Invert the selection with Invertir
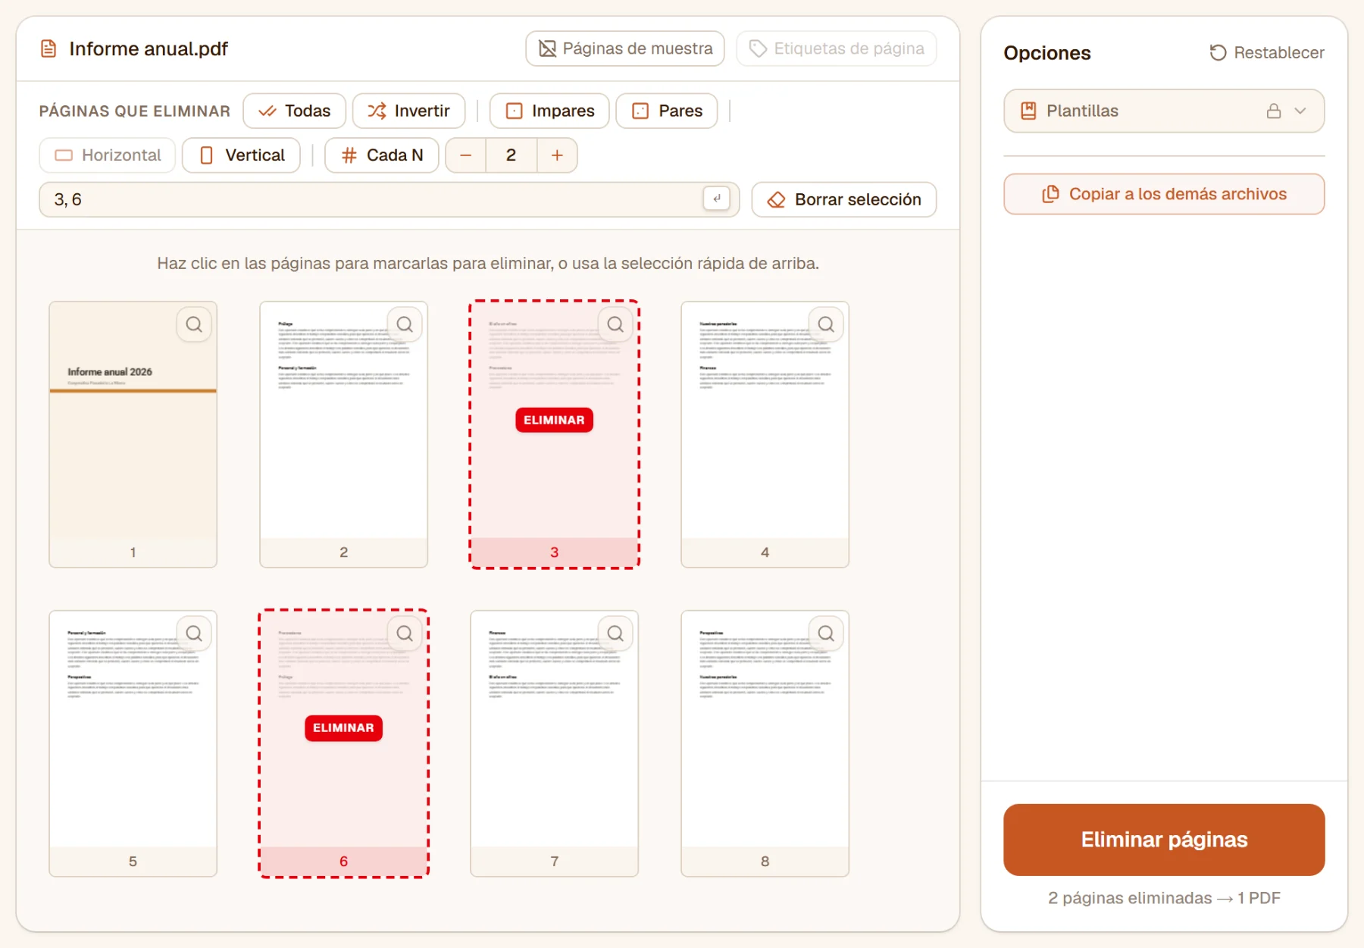This screenshot has width=1364, height=948. tap(409, 111)
